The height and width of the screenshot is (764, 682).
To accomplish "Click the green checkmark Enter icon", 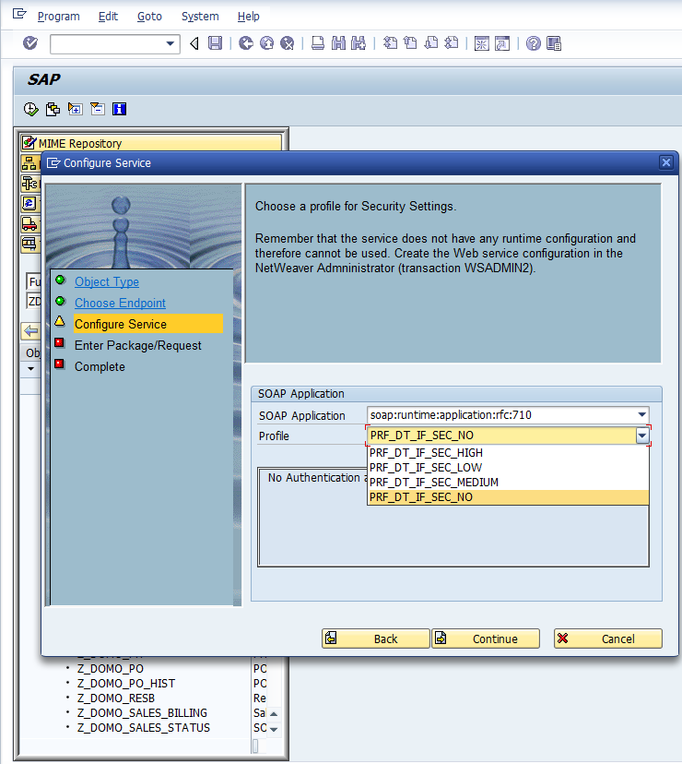I will pyautogui.click(x=30, y=43).
